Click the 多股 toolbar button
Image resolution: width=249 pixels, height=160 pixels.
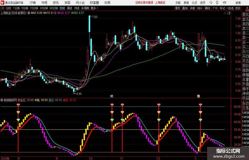click(x=192, y=8)
